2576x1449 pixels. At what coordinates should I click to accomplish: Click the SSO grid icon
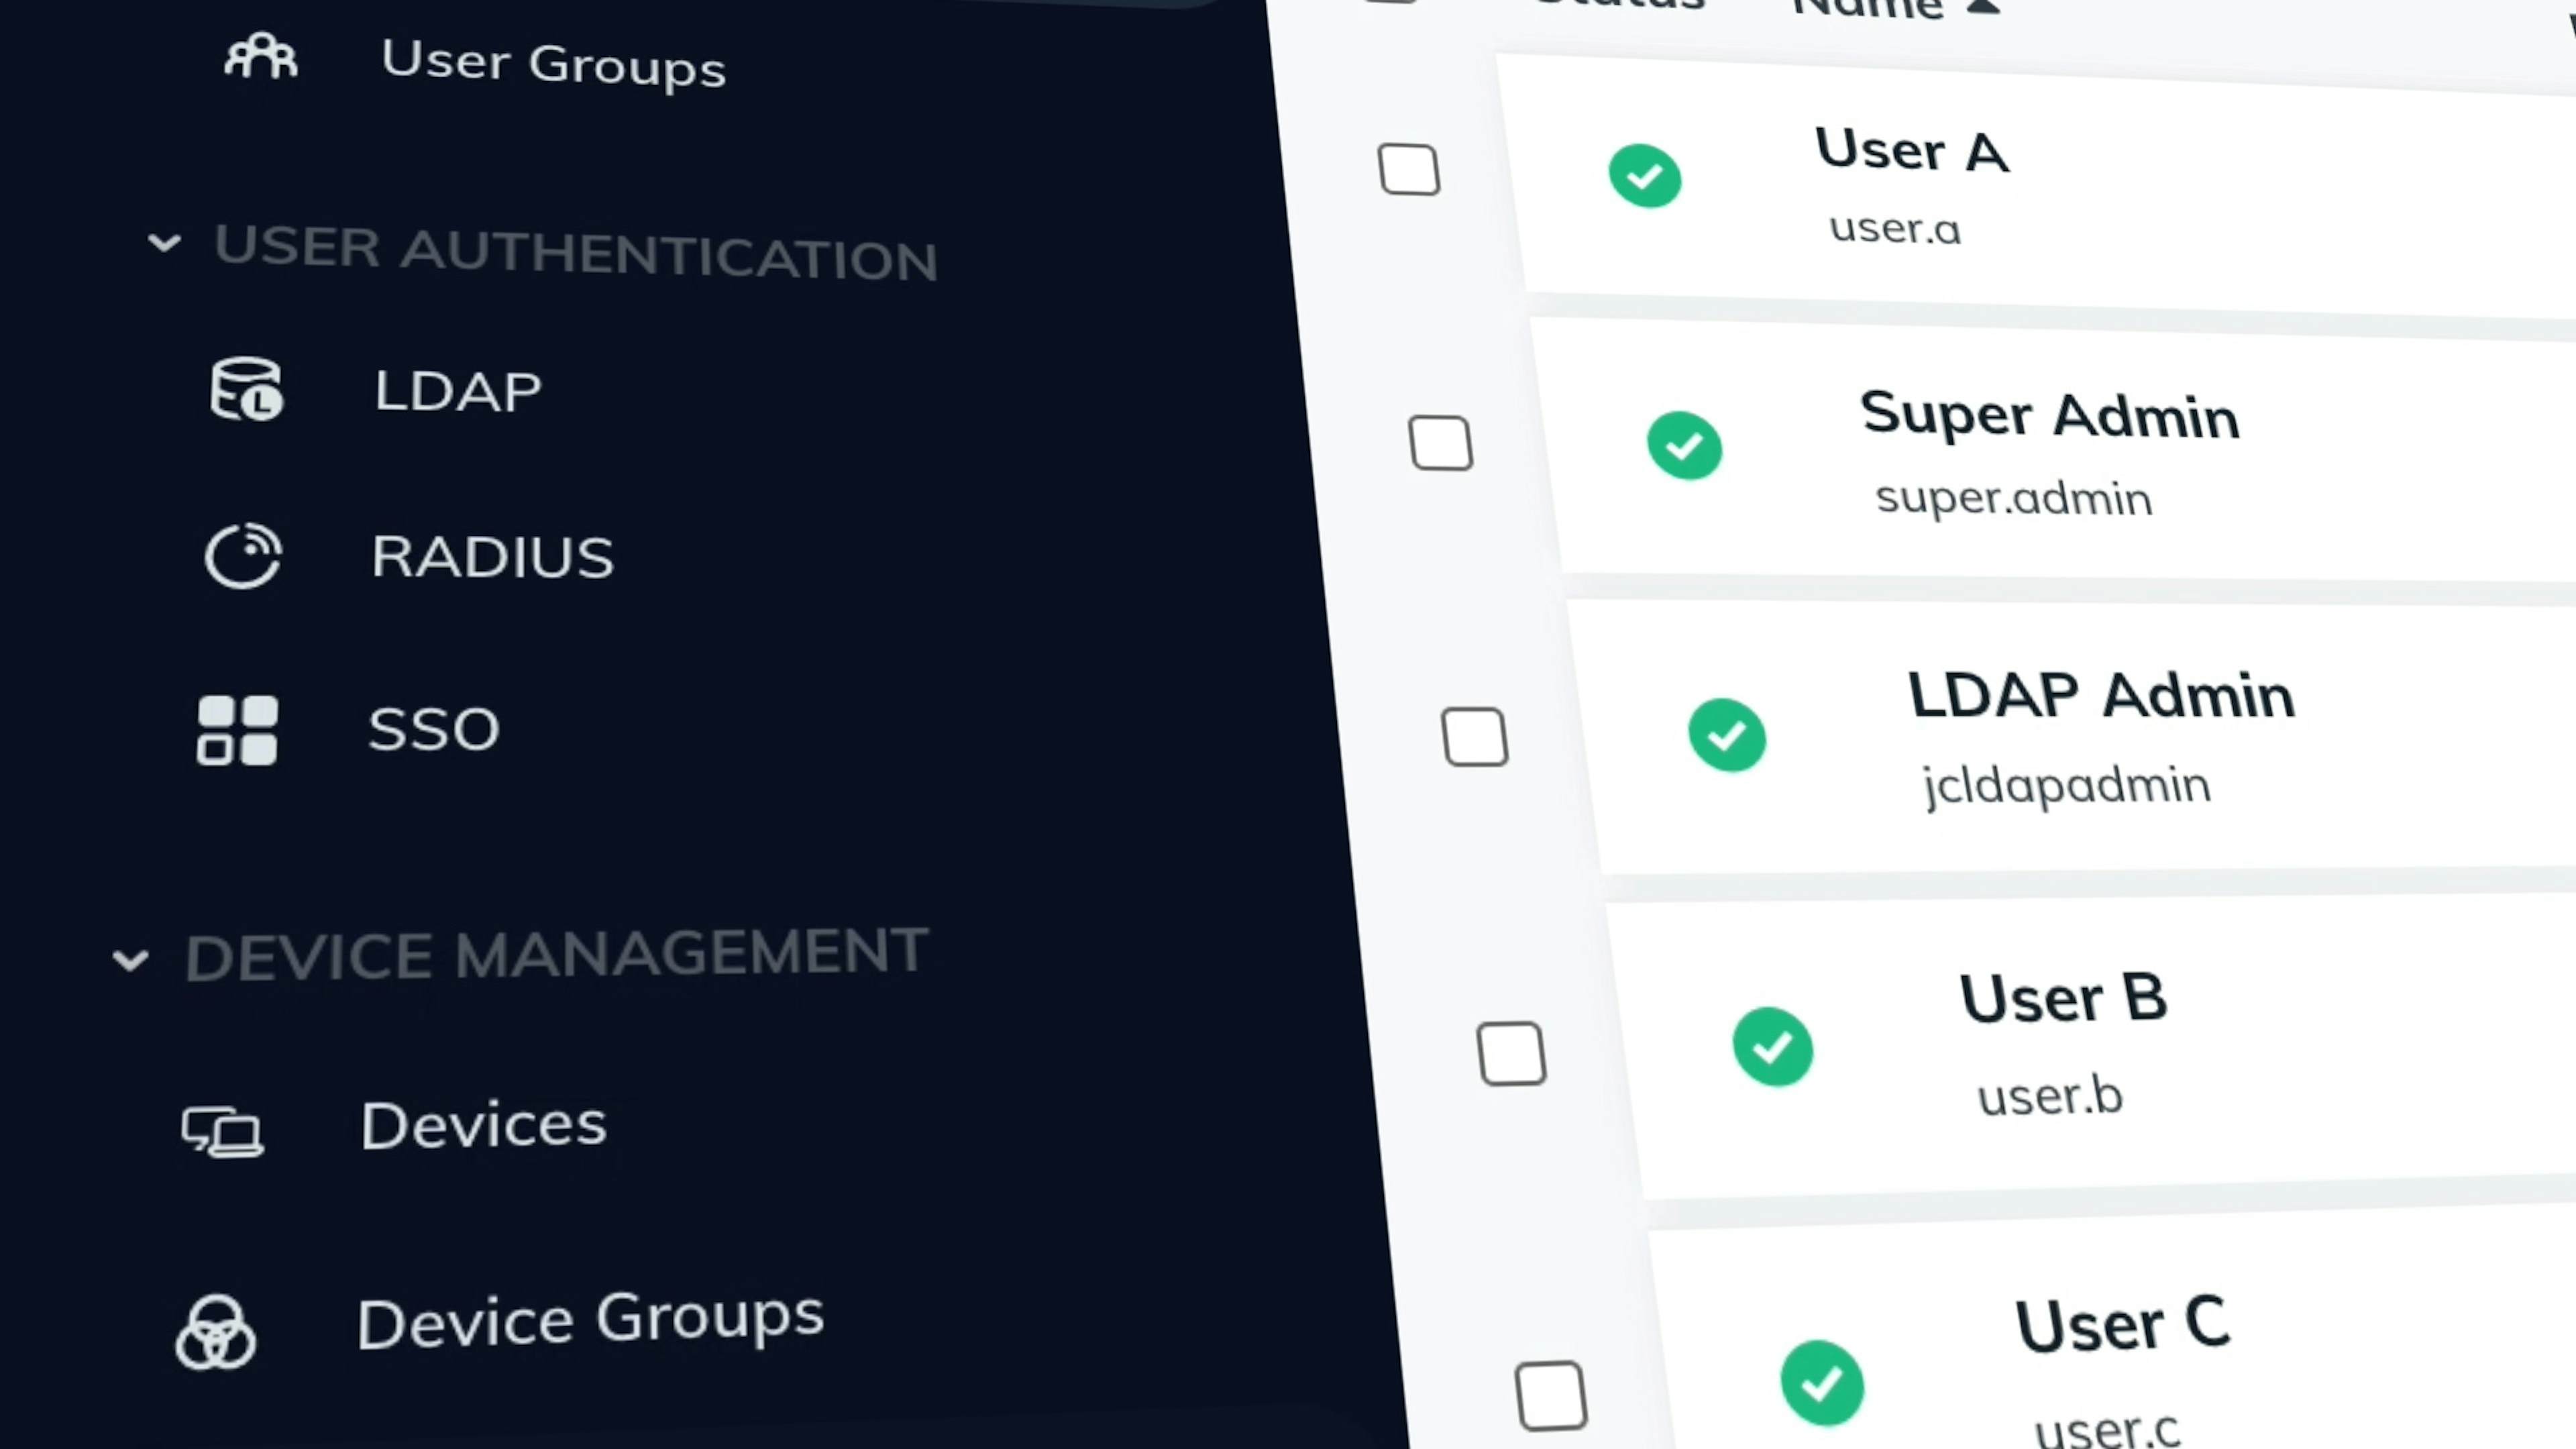pyautogui.click(x=237, y=730)
